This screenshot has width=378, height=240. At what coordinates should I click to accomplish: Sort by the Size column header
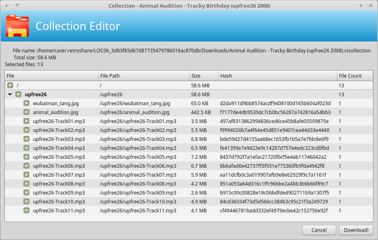click(x=204, y=76)
